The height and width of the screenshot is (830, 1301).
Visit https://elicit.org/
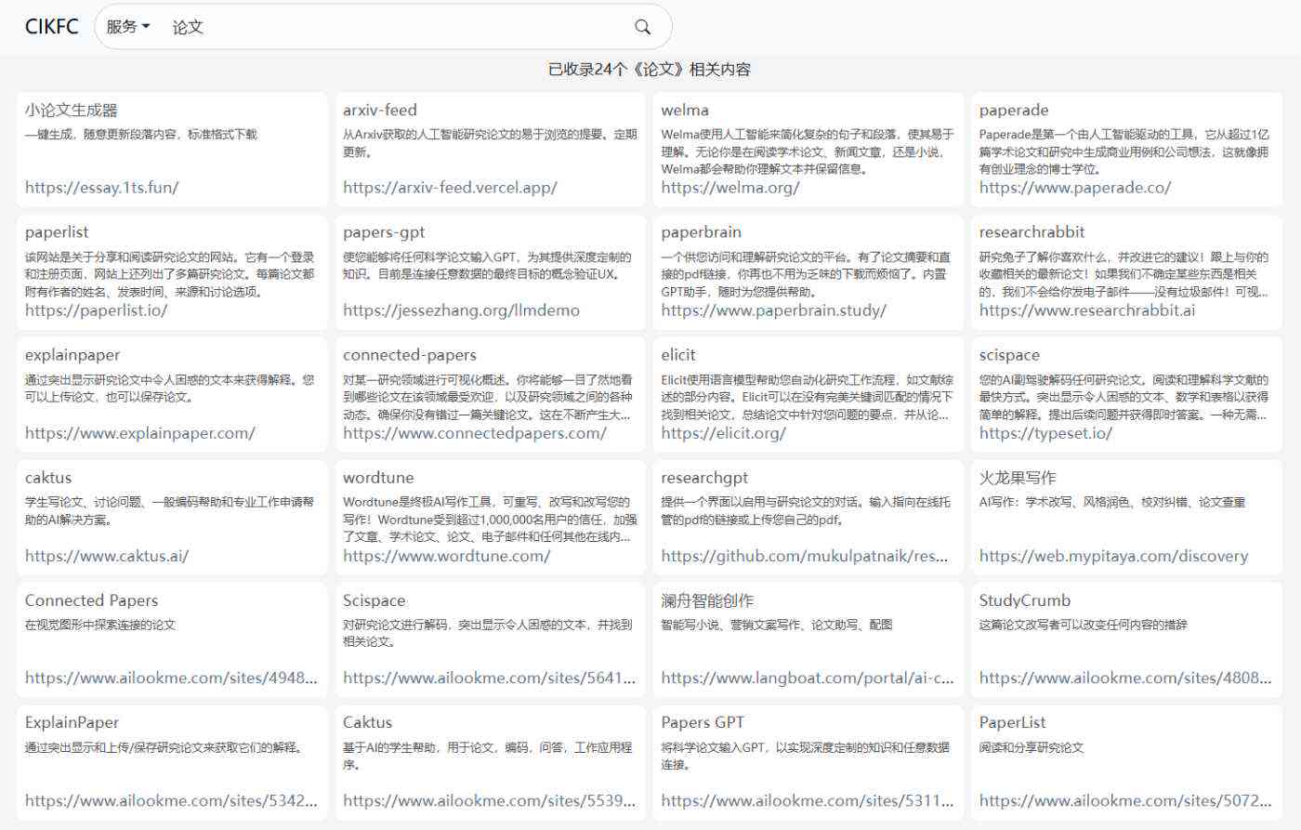point(723,433)
